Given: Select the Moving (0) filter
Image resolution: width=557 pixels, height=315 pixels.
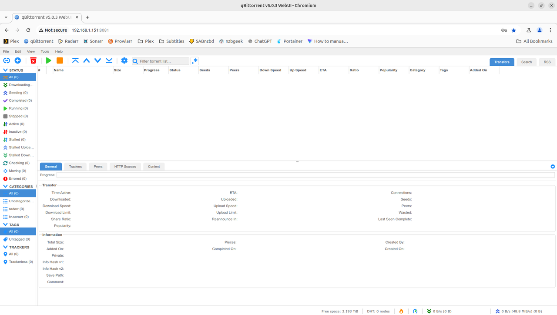Looking at the screenshot, I should point(18,171).
